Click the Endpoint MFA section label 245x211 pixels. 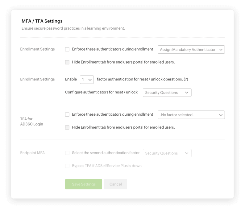(x=32, y=153)
